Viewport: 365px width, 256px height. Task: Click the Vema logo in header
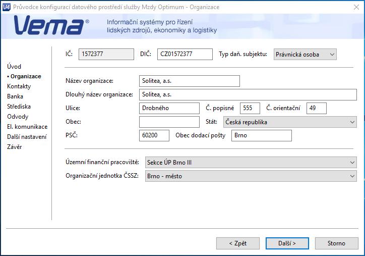tap(51, 25)
